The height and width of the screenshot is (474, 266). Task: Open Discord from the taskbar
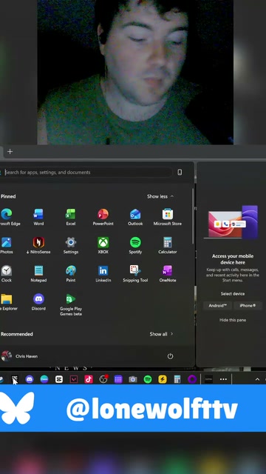point(30,379)
